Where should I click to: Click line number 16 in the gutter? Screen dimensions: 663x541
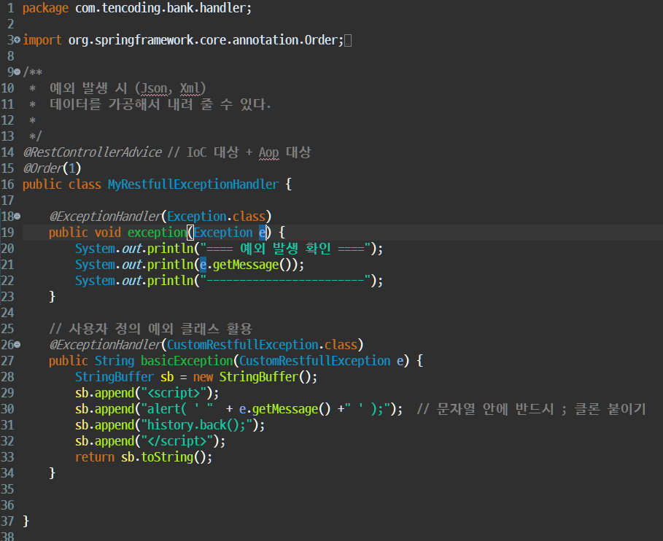click(x=7, y=184)
